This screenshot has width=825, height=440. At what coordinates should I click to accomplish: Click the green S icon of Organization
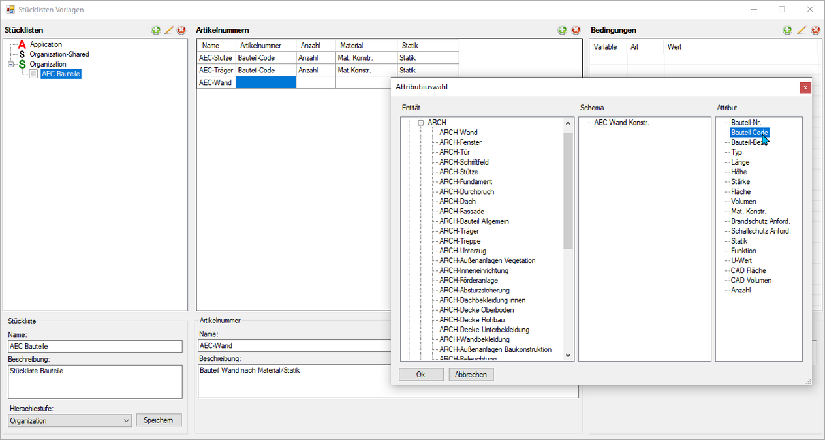coord(22,64)
